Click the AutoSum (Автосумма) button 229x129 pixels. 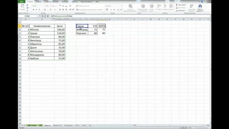pos(181,5)
